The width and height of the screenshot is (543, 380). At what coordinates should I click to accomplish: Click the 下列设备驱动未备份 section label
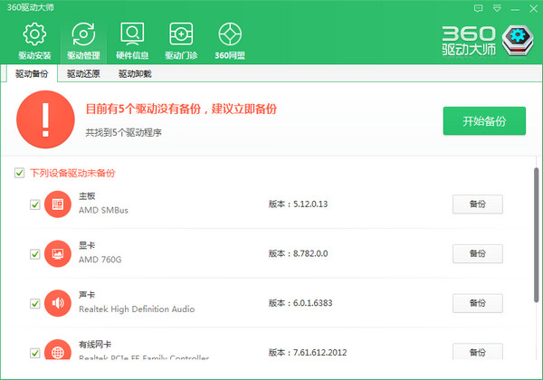(72, 173)
